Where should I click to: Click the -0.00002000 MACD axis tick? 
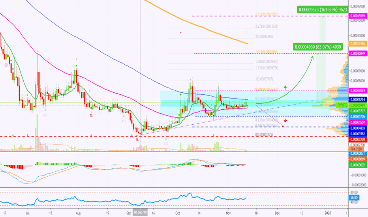358,185
